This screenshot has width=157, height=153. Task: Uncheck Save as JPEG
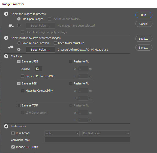tap(19, 61)
